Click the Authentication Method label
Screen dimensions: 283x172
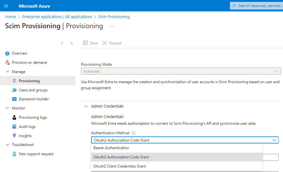click(x=110, y=133)
